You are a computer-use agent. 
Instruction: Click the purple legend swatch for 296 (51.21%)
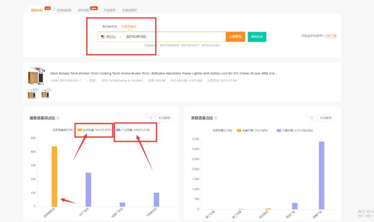[118, 130]
